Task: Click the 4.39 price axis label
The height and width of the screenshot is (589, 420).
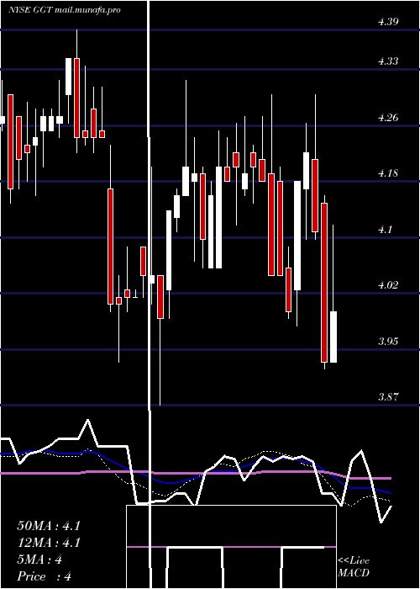Action: 388,22
